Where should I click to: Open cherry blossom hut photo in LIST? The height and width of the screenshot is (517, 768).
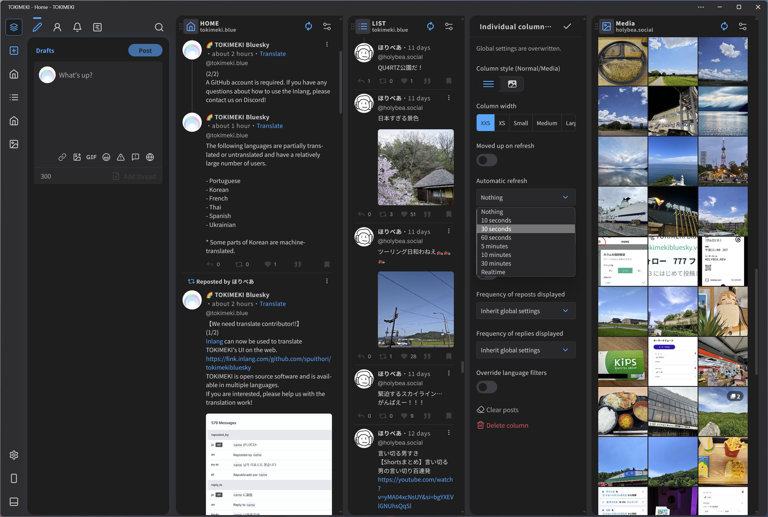click(x=415, y=167)
